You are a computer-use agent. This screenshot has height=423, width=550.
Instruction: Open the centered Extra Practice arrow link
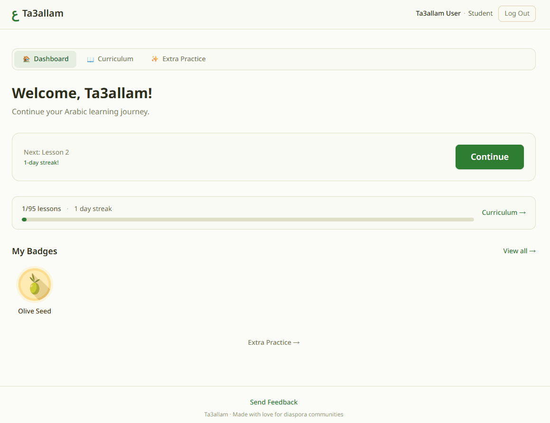(274, 342)
